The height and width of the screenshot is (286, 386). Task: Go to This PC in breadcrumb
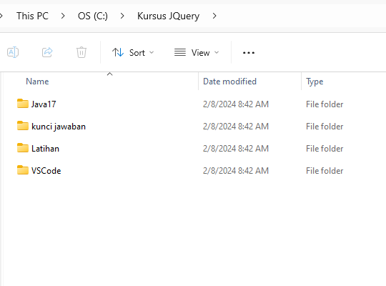point(32,16)
